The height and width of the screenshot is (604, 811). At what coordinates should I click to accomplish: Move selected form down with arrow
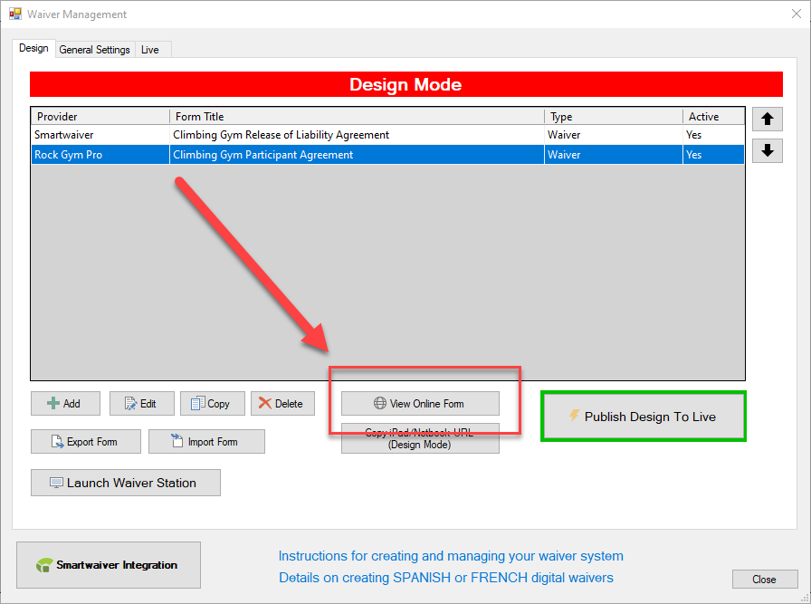point(767,150)
